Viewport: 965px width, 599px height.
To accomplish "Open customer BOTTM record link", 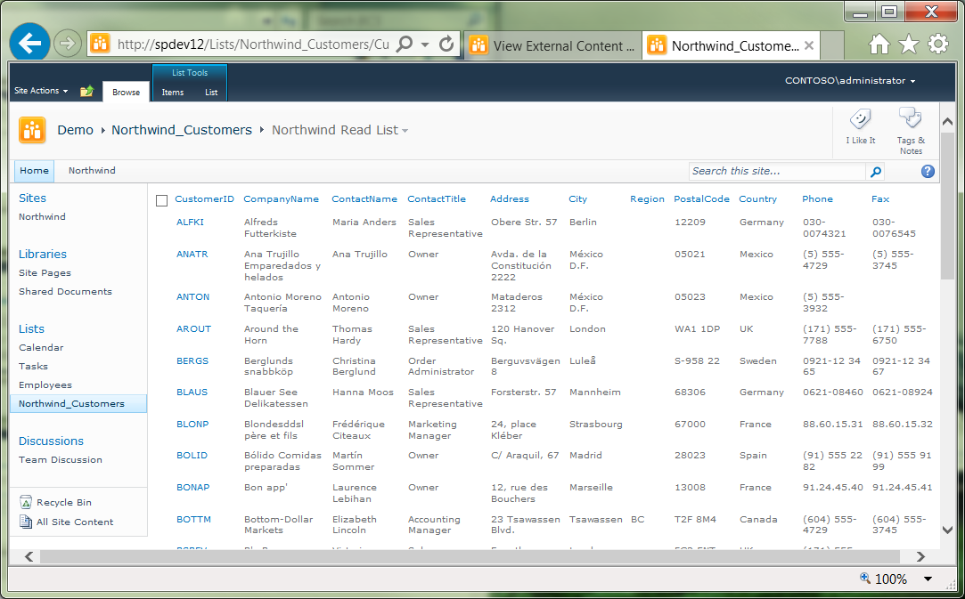I will 194,519.
